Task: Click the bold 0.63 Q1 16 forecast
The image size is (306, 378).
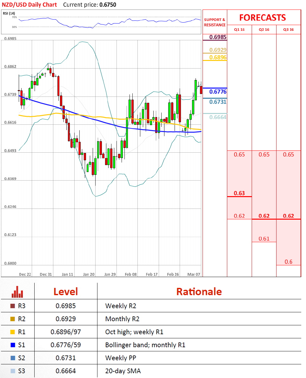Action: coord(239,193)
